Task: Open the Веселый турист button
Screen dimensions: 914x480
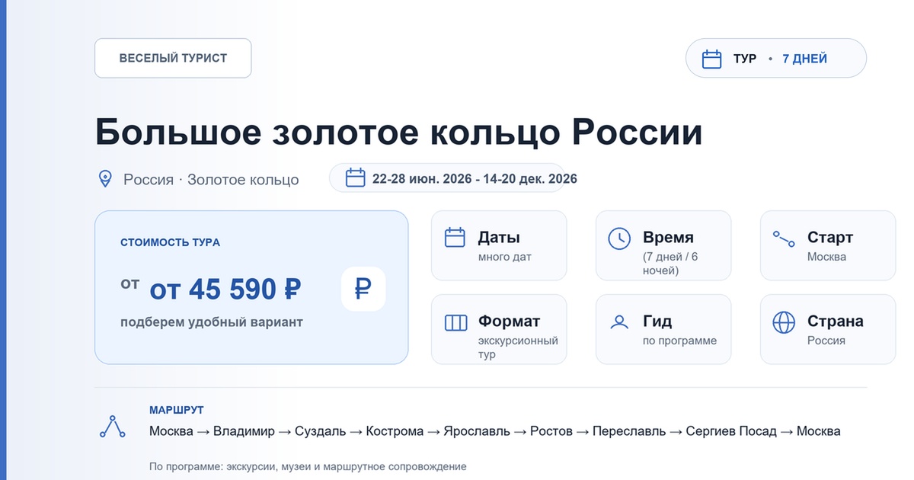Action: point(173,58)
